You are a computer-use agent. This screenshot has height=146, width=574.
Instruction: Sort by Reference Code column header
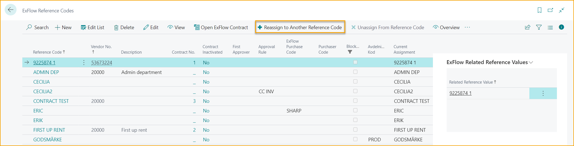49,52
